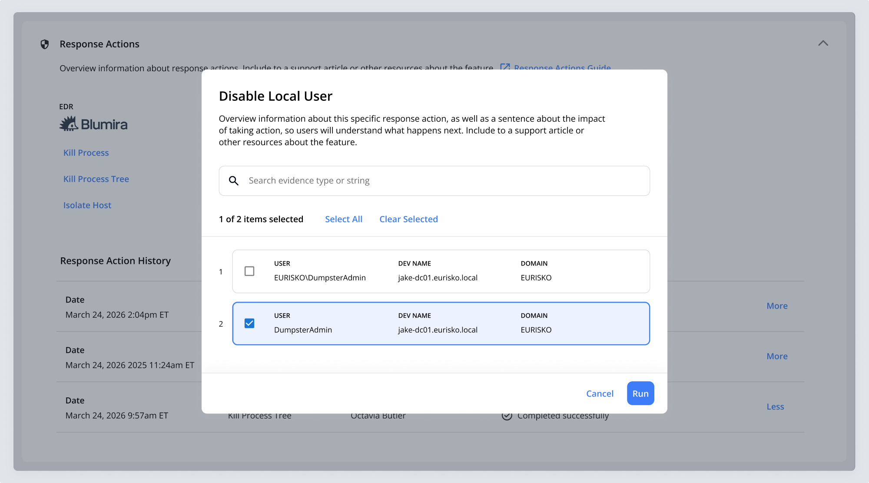869x483 pixels.
Task: Click the Blumira logo
Action: click(93, 124)
